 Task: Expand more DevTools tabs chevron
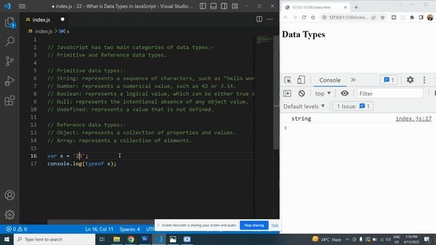pos(353,80)
